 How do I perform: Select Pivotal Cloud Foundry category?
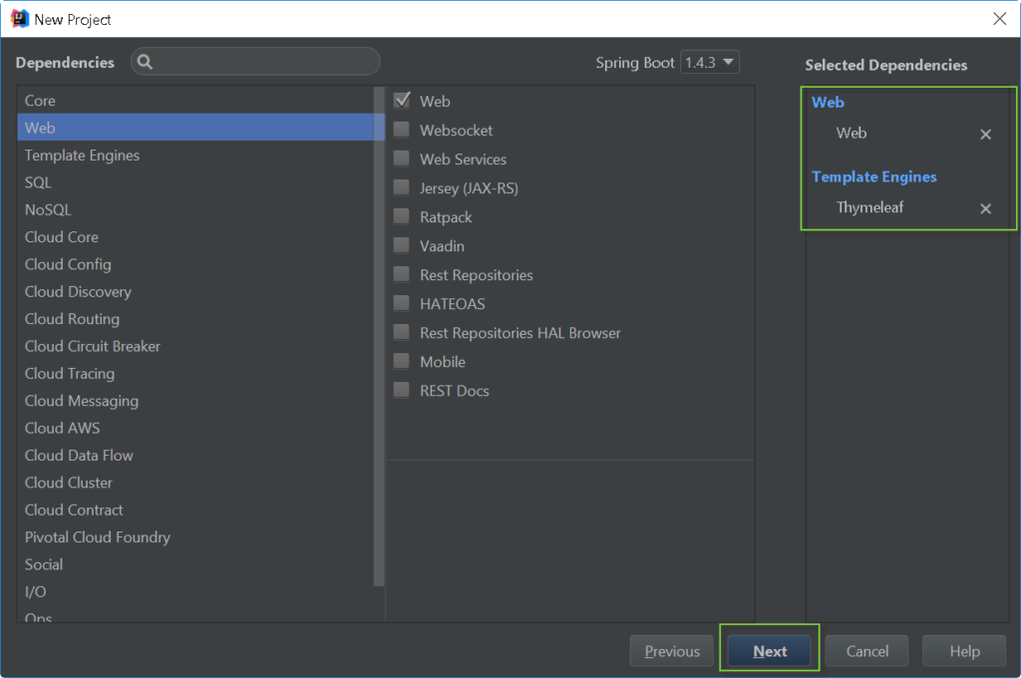point(196,537)
